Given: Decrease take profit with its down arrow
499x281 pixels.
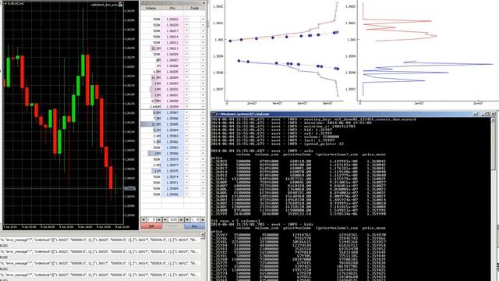Looking at the screenshot, I should [x=187, y=220].
